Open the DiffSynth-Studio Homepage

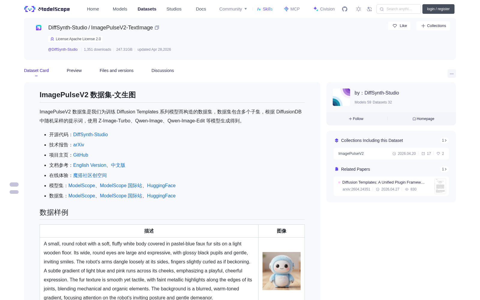coord(423,119)
